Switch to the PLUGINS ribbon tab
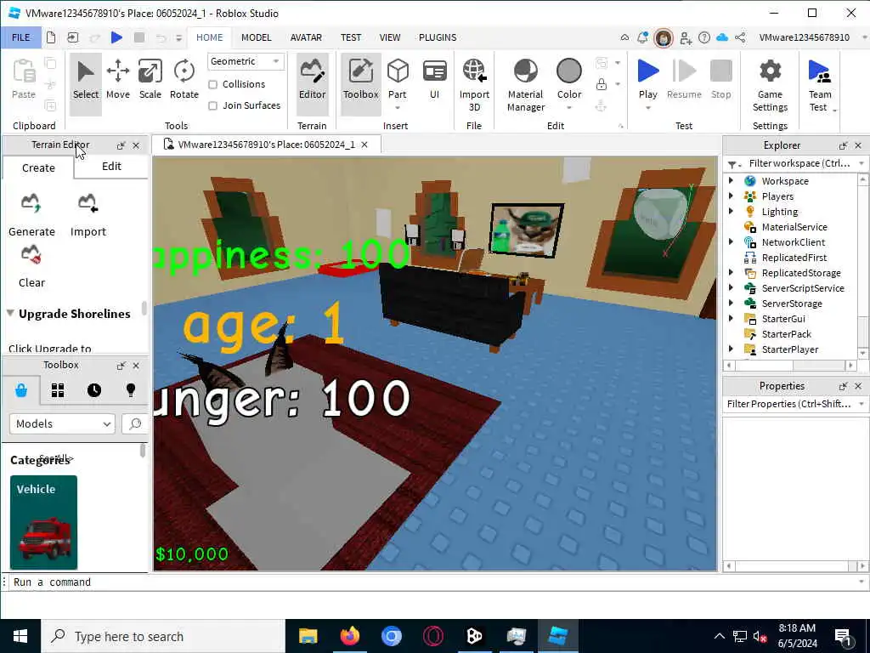 click(x=438, y=37)
